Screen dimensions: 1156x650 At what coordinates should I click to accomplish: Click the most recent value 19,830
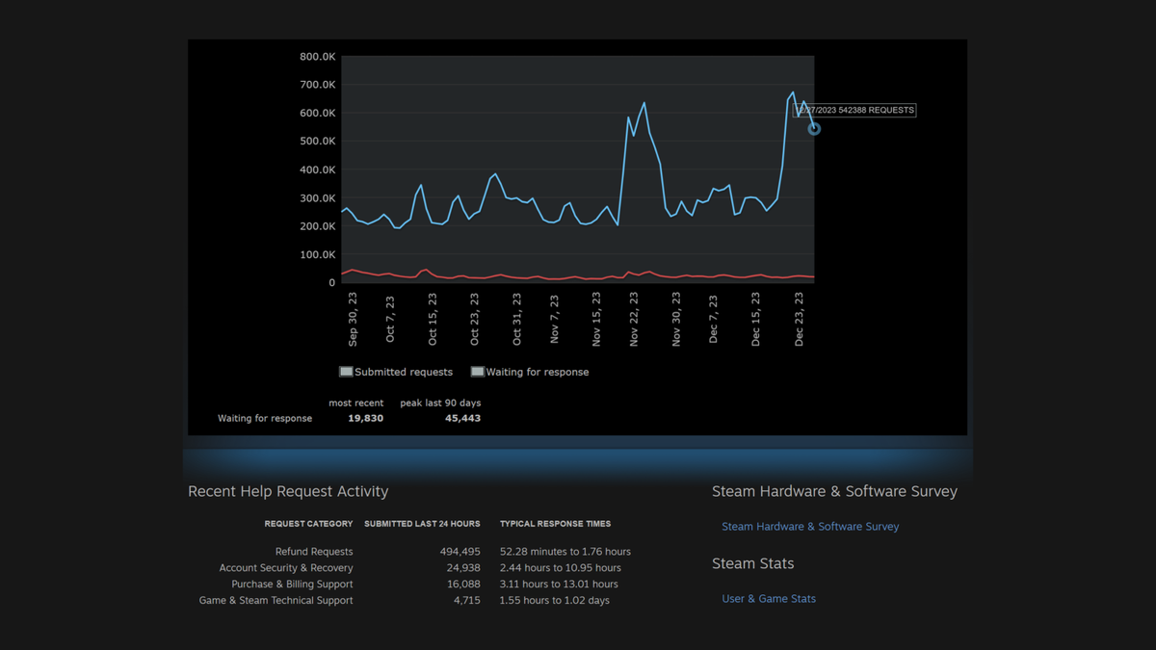[x=365, y=419]
